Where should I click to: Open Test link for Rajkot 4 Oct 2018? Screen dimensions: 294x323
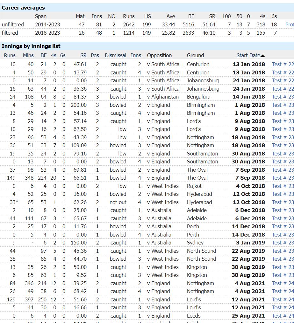[x=283, y=186]
